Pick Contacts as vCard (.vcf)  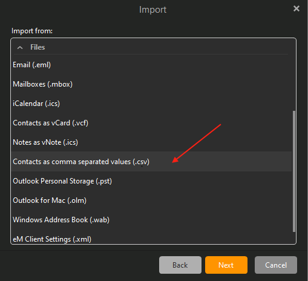point(151,123)
